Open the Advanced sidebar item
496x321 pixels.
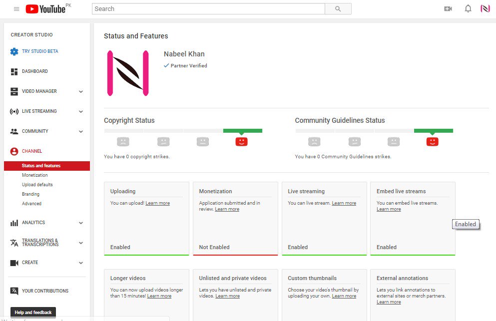point(31,203)
